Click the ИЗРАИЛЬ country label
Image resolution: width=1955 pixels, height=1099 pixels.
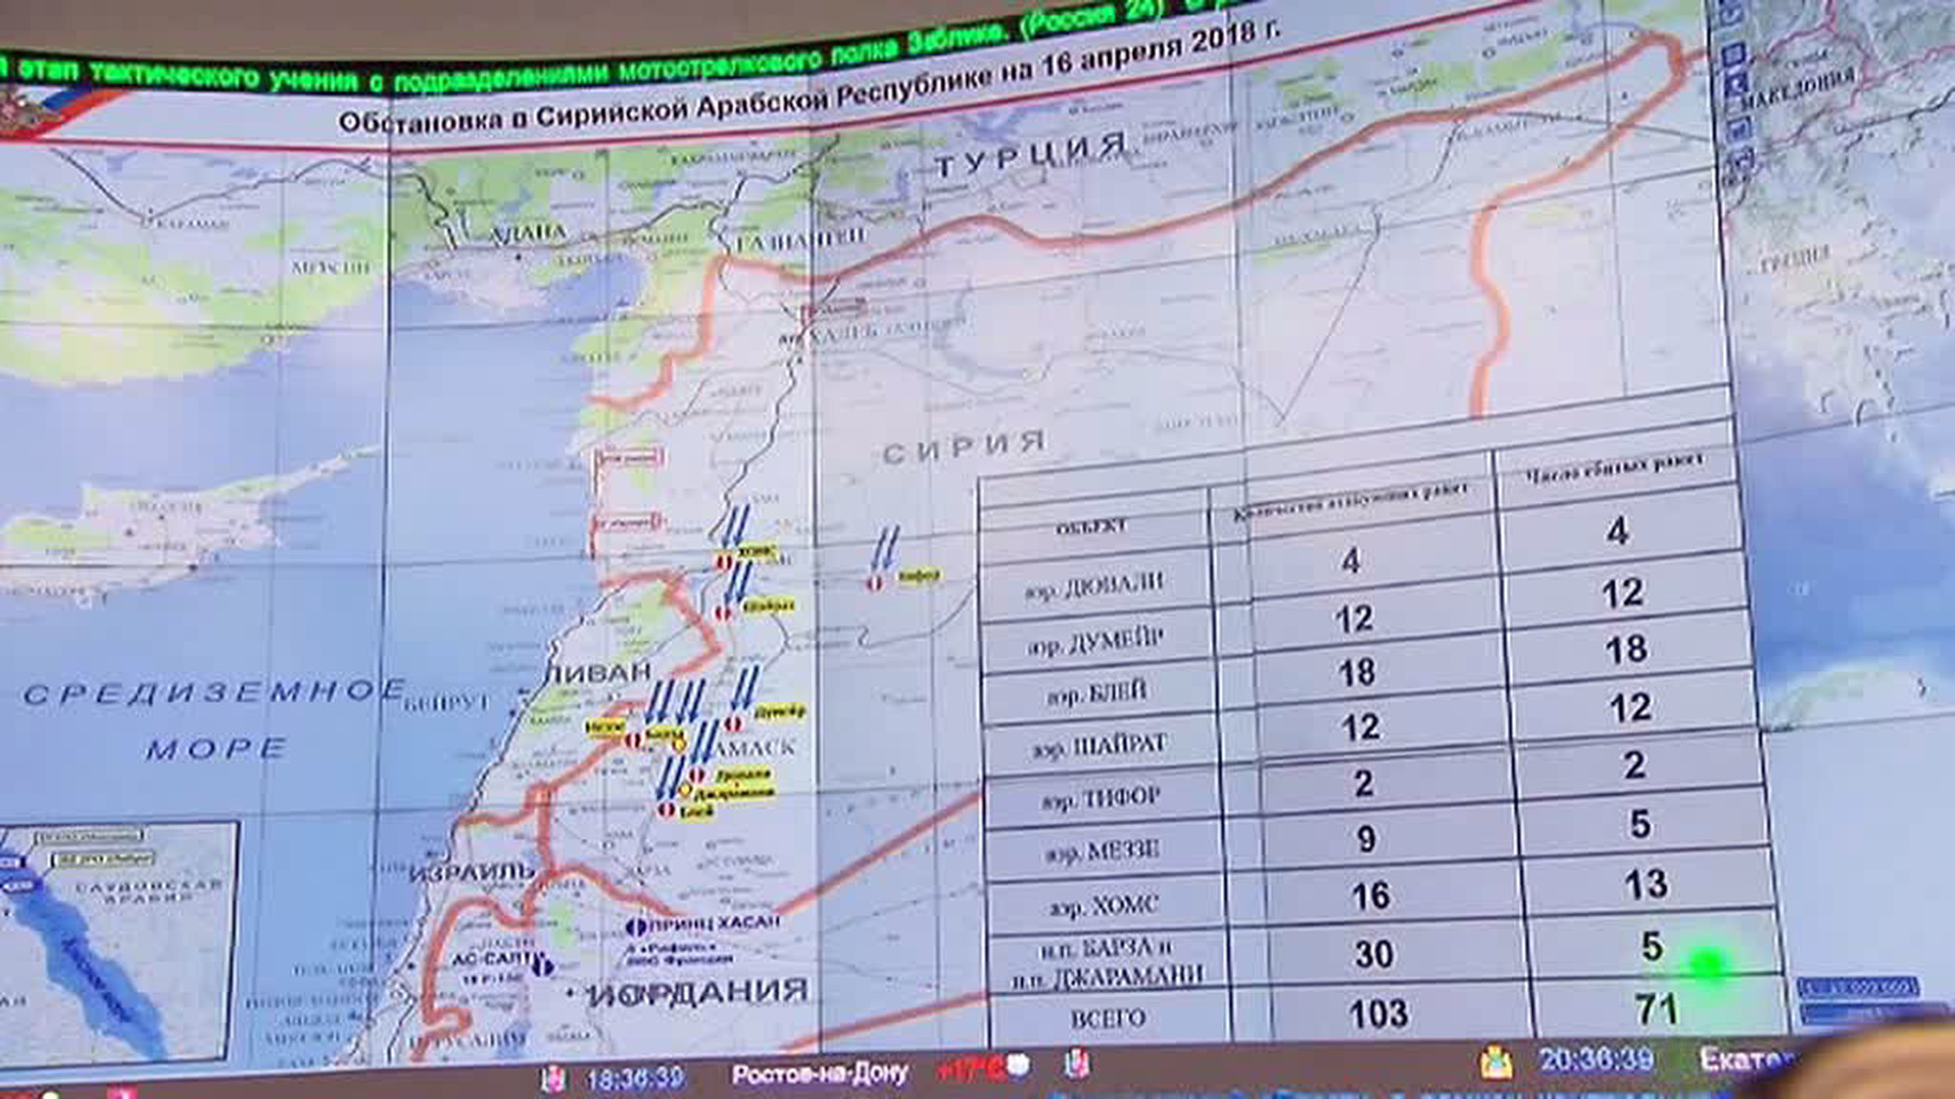470,872
